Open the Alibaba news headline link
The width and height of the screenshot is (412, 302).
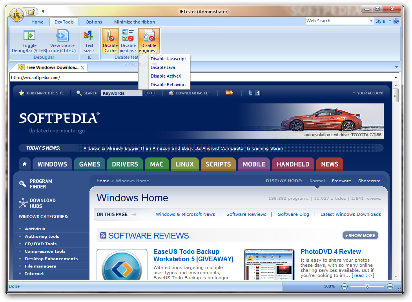(184, 148)
